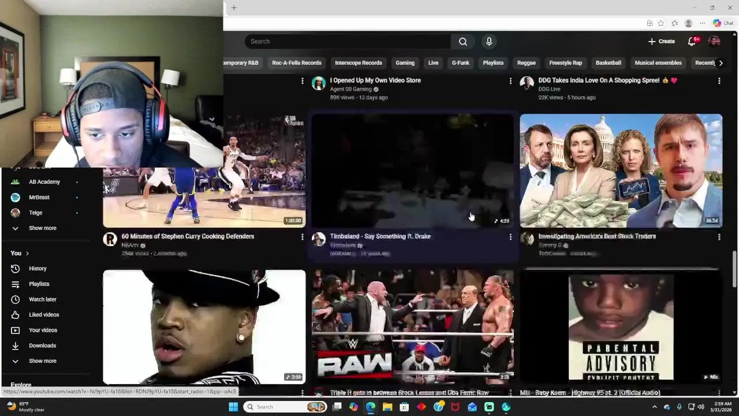
Task: Open NBA channel avatar under Curry video
Action: coord(110,239)
